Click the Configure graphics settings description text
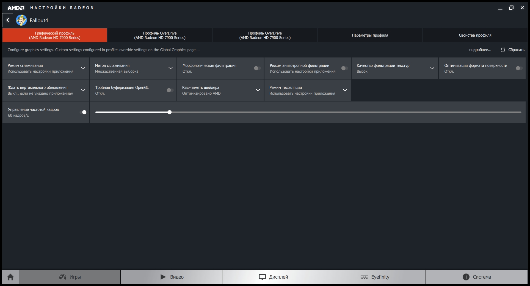The image size is (530, 286). [x=104, y=50]
